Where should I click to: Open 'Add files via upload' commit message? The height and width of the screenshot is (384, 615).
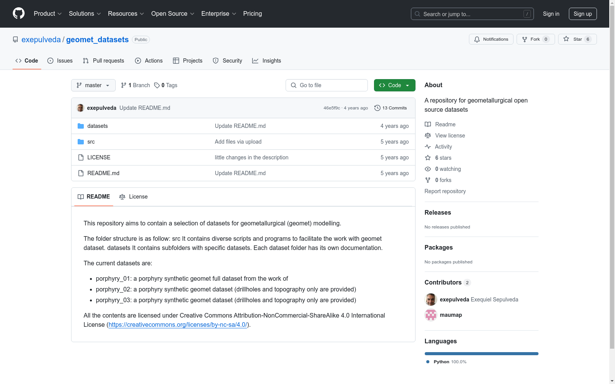tap(238, 142)
